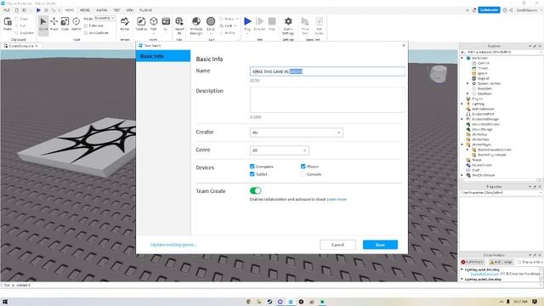Choose the Move tool

click(54, 25)
